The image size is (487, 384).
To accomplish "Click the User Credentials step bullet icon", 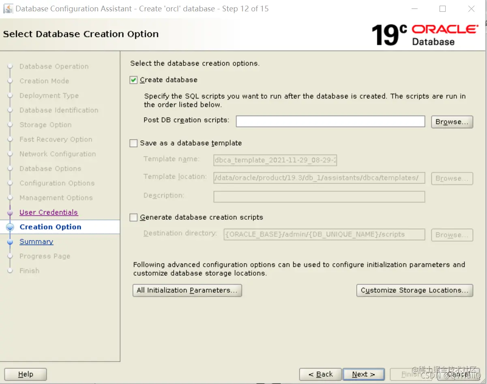I will click(x=11, y=212).
